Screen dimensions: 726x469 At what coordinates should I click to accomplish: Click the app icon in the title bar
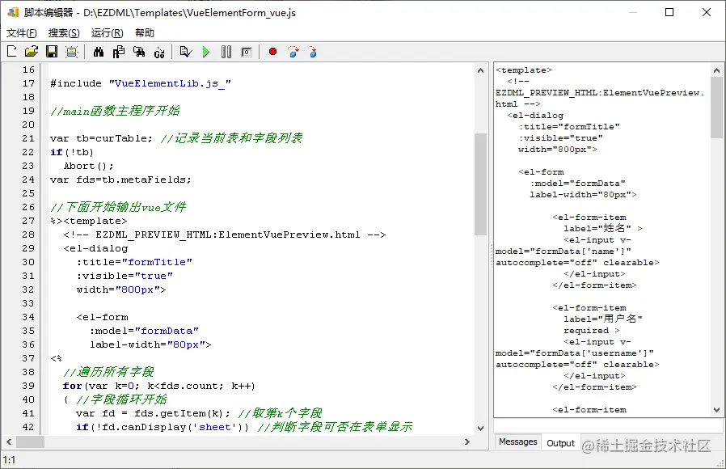click(x=13, y=12)
